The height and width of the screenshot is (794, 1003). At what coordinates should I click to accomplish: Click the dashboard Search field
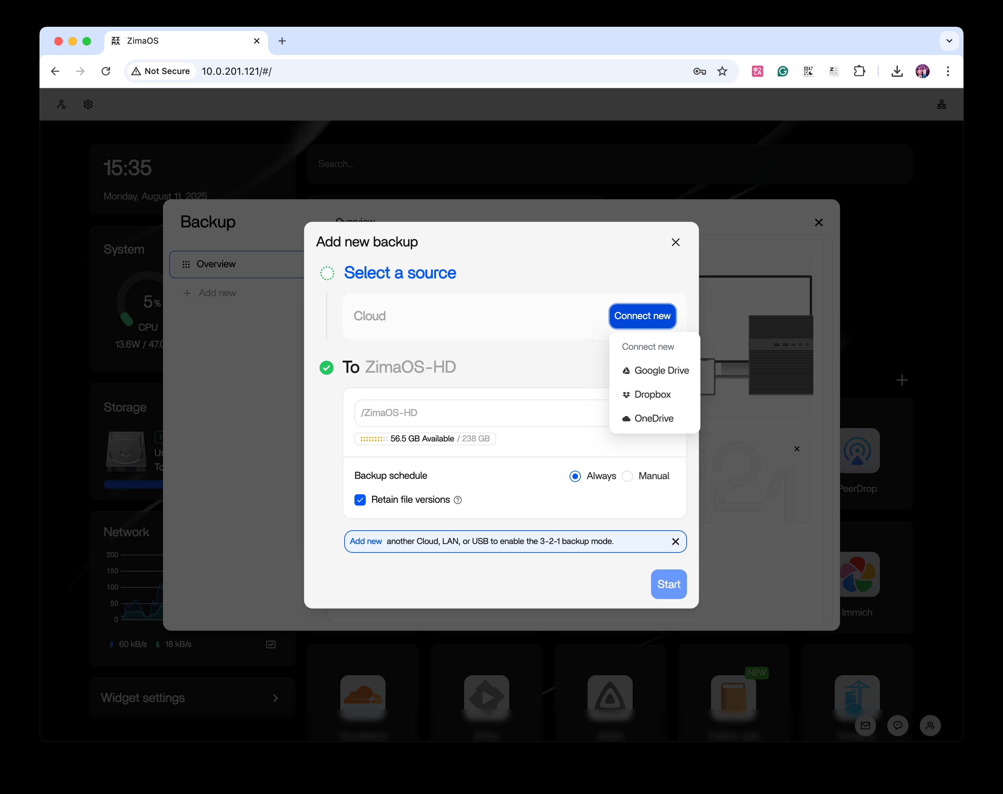click(x=610, y=164)
